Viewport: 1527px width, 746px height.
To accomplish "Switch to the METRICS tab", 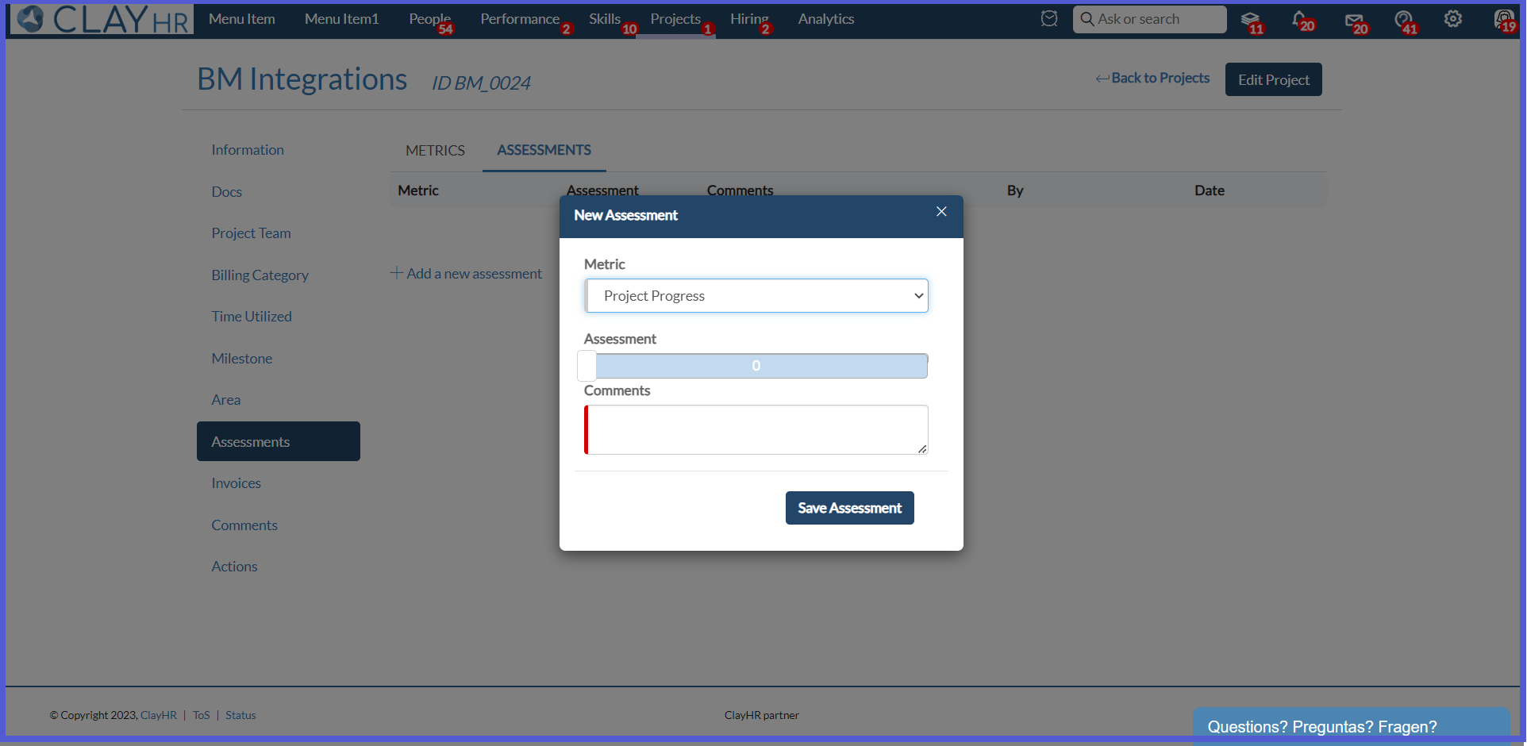I will point(435,150).
